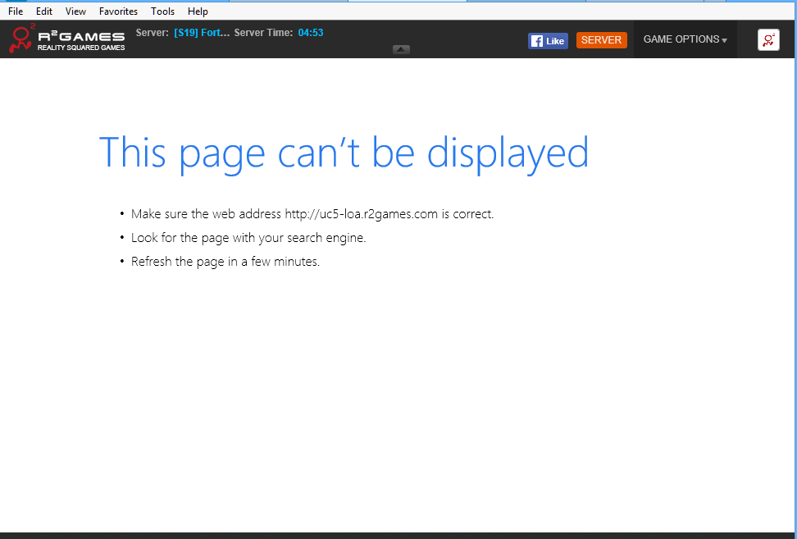
Task: Click the uc5-loa.r2games.com web address text
Action: [x=361, y=214]
